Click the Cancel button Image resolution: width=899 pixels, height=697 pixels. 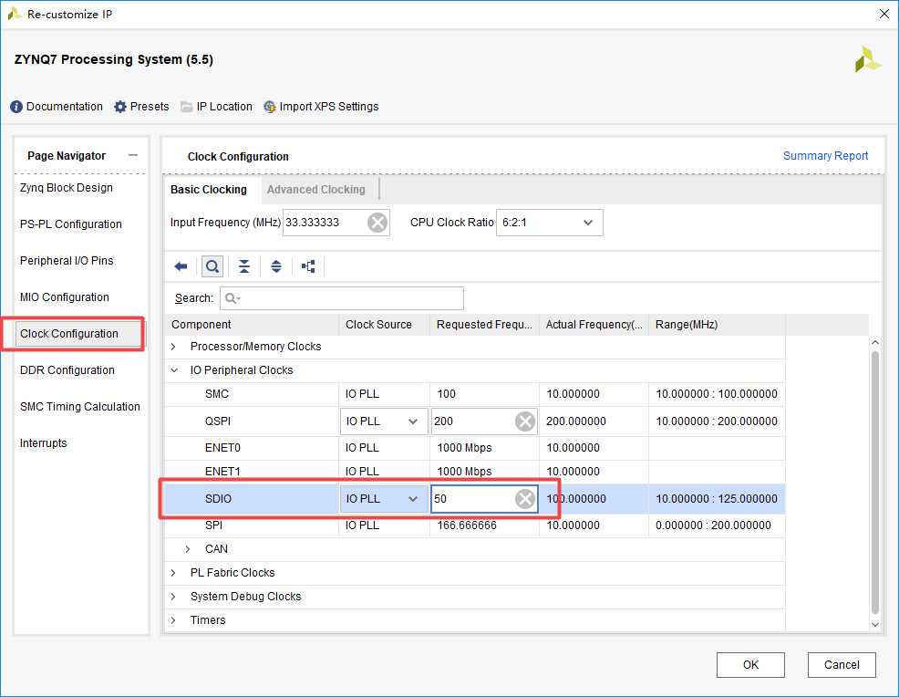[x=842, y=665]
